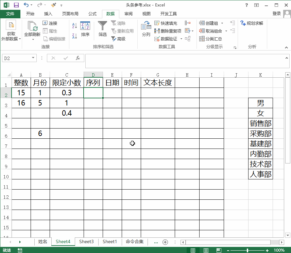Open the 命令合集 sheet tab

tap(135, 241)
